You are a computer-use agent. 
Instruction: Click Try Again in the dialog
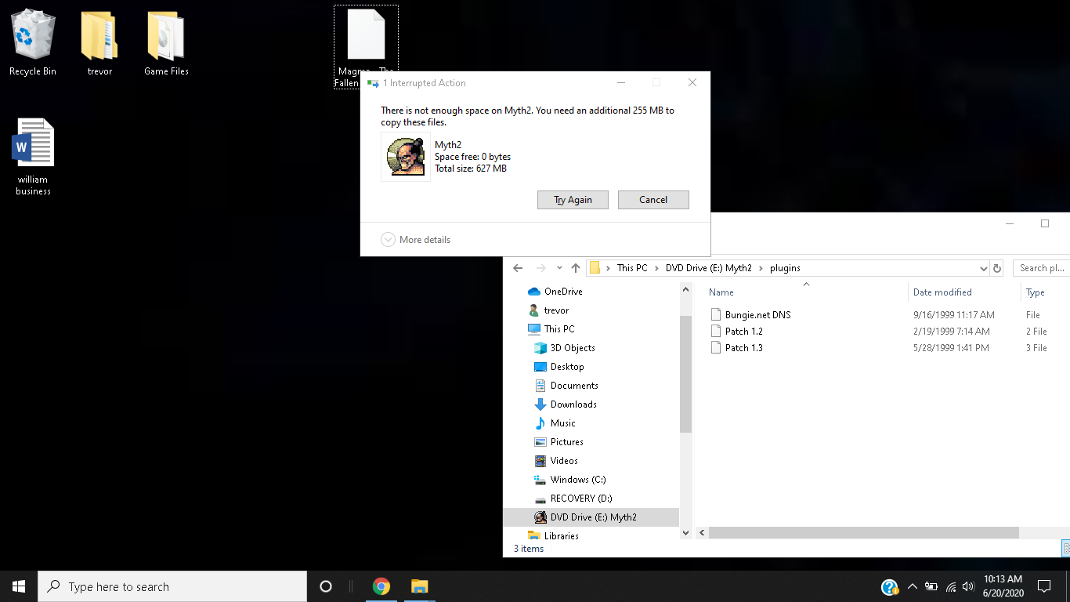click(573, 200)
